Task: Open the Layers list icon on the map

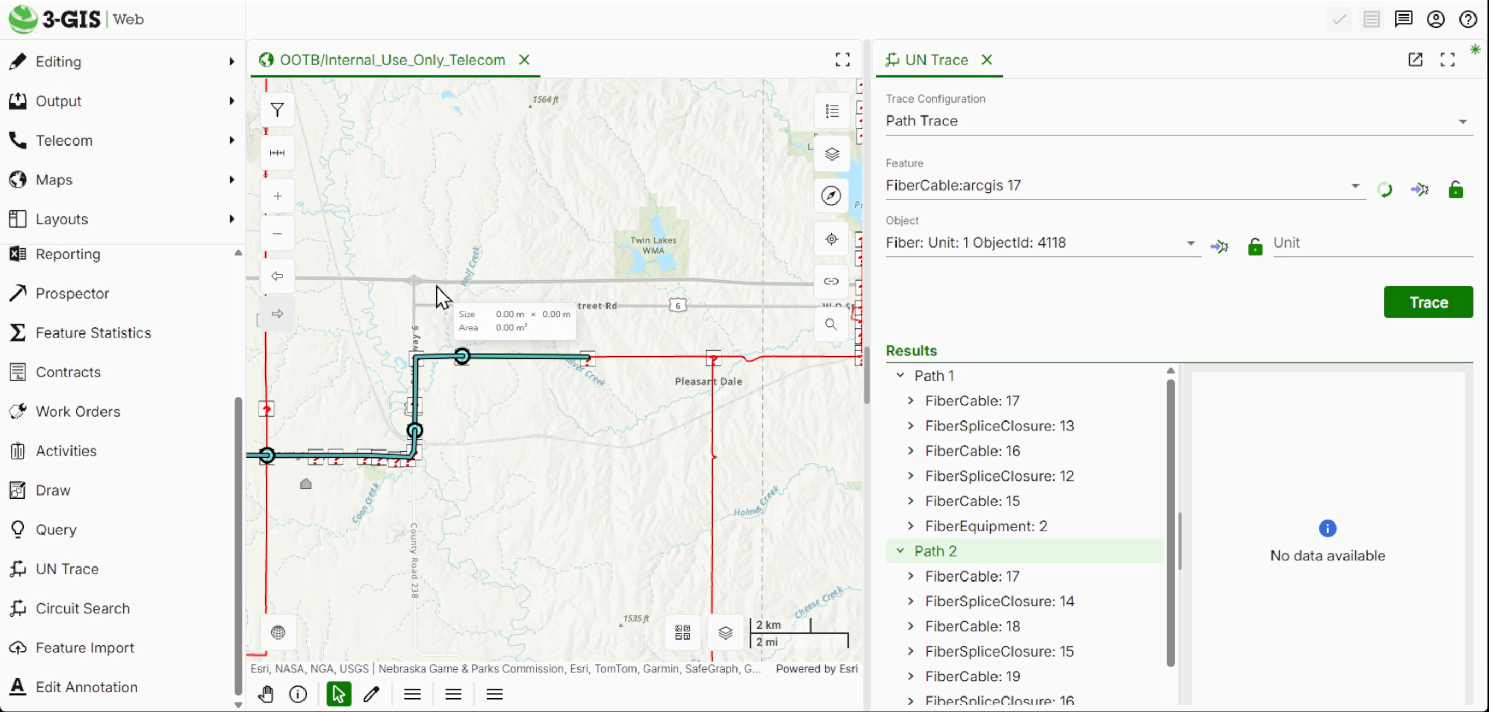Action: 831,154
